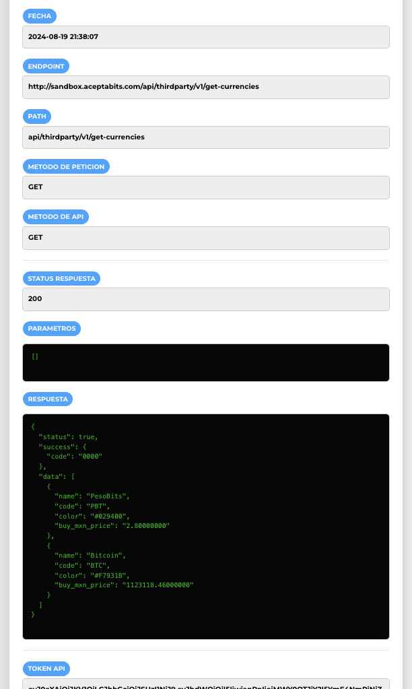
Task: Click the "PesoBits" name line in response
Action: point(92,496)
